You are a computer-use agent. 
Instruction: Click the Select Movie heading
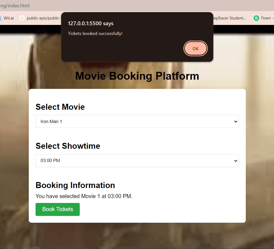pyautogui.click(x=60, y=107)
